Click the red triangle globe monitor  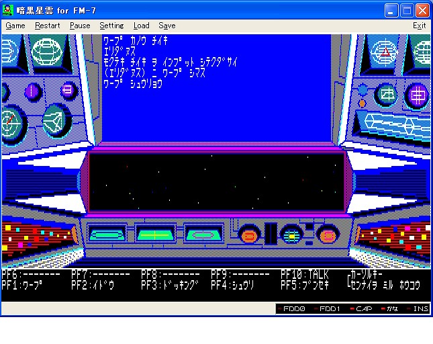pos(385,52)
